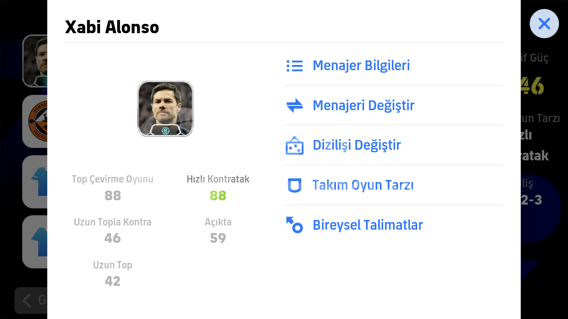This screenshot has width=568, height=319.
Task: Click the list icon beside Menajer Bilgileri
Action: (x=294, y=66)
